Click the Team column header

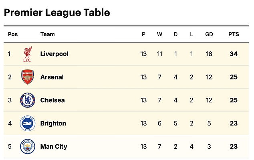(47, 34)
